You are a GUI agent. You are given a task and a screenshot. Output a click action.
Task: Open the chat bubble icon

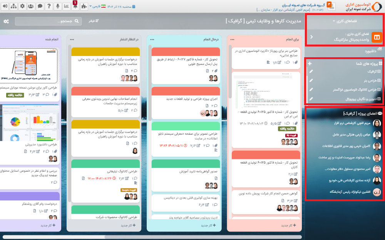point(40,6)
